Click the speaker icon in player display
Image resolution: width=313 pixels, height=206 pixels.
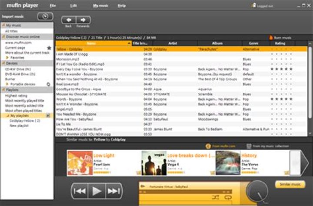pos(143,186)
